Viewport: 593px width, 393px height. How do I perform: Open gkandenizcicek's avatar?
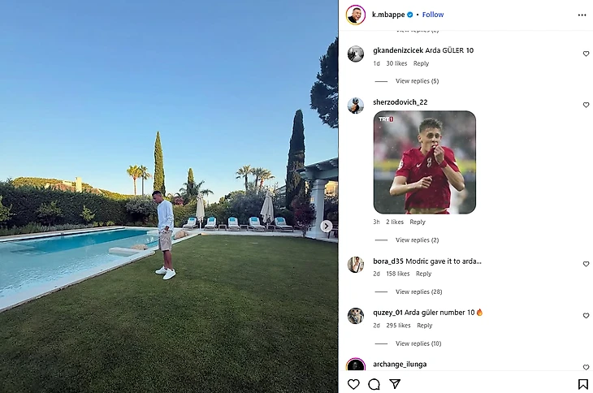[356, 54]
